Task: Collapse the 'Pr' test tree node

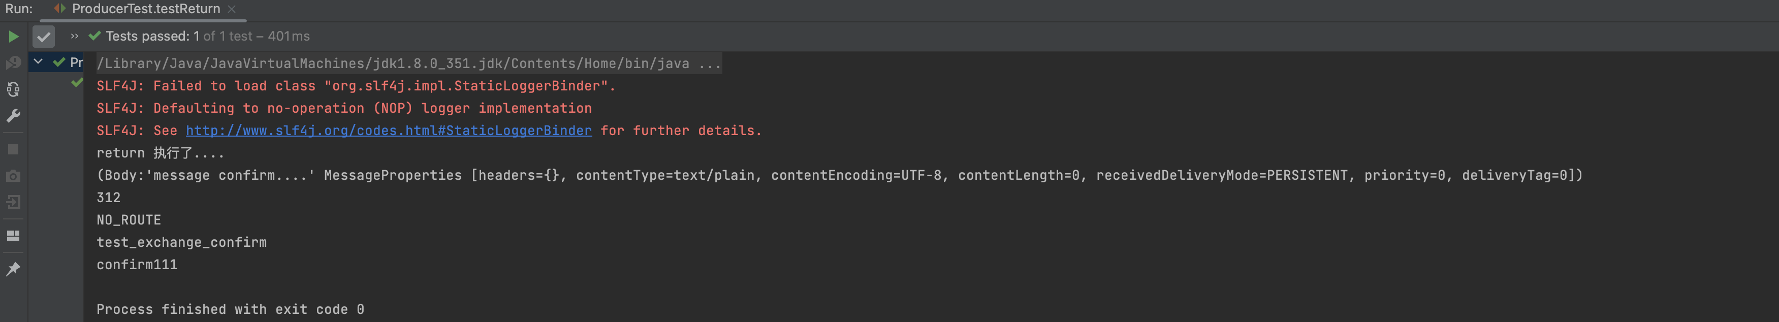Action: pos(39,62)
